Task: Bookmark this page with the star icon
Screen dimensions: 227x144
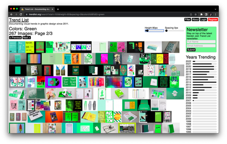Action: coord(196,15)
